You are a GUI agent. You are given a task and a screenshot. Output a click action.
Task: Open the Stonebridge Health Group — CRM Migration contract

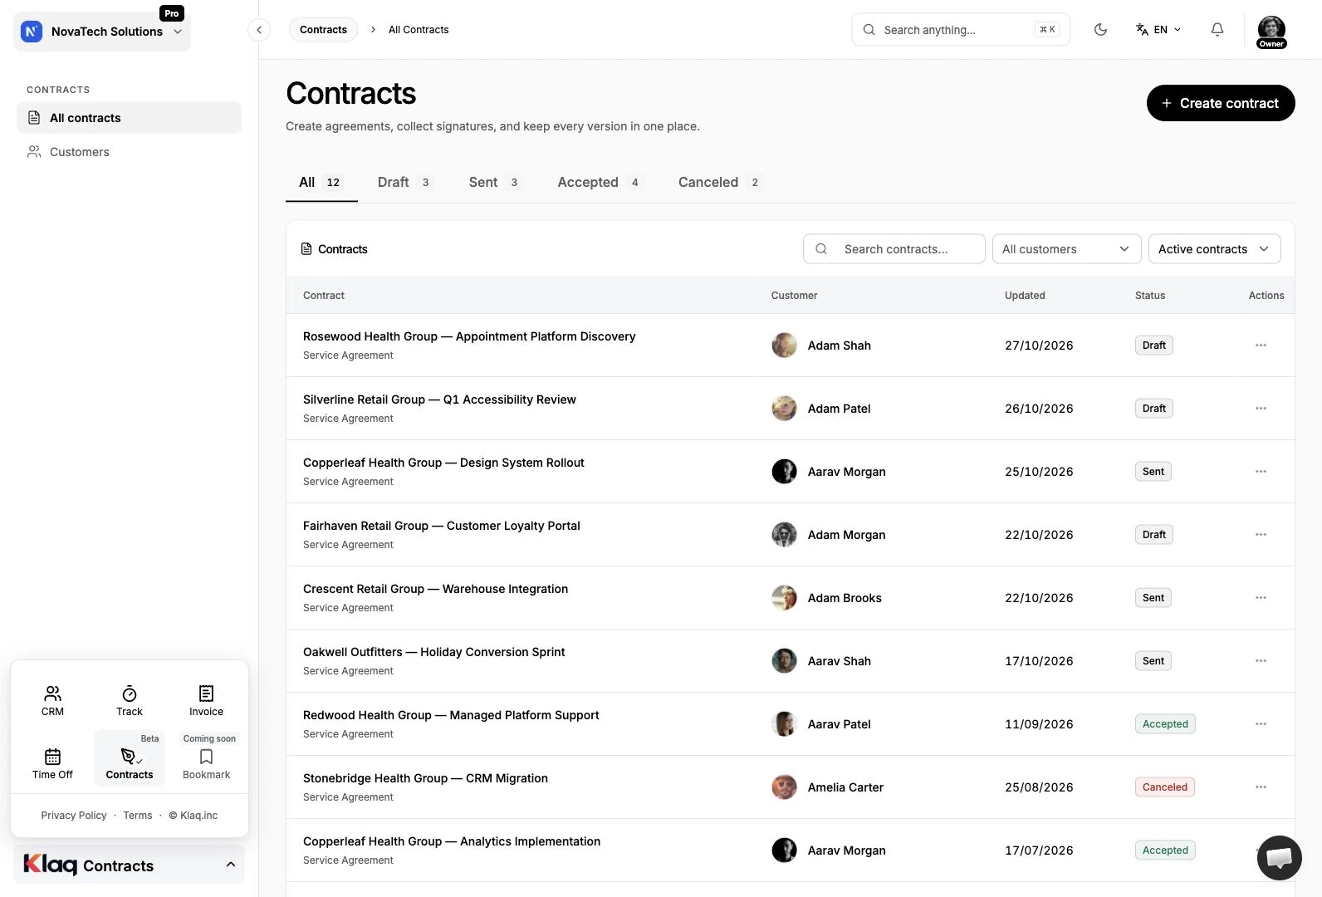click(425, 779)
